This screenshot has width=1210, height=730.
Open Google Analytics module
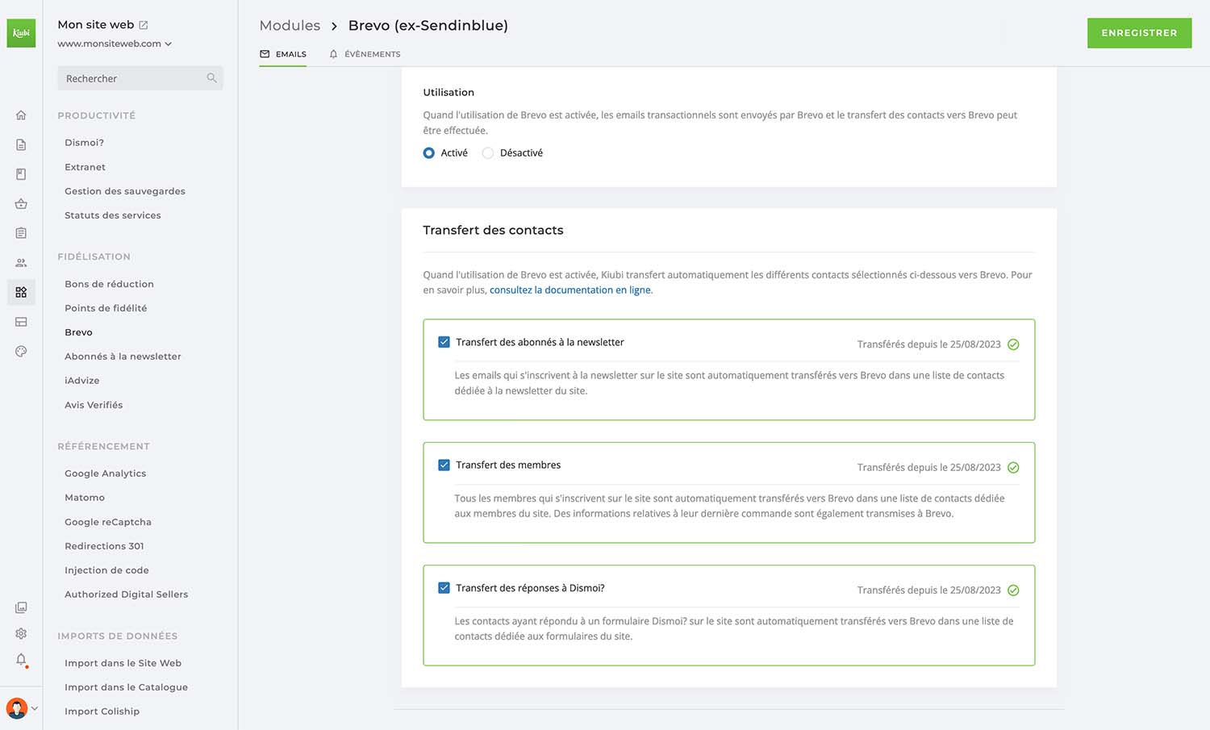point(105,473)
